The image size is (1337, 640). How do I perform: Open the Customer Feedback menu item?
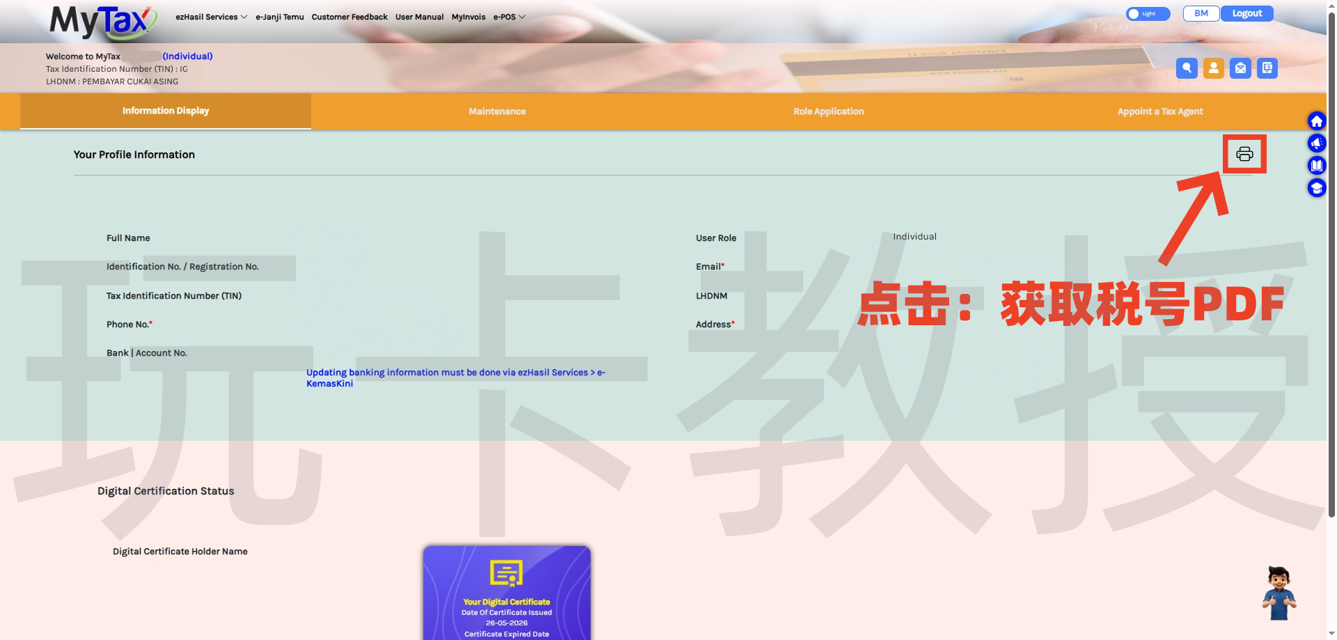coord(350,17)
